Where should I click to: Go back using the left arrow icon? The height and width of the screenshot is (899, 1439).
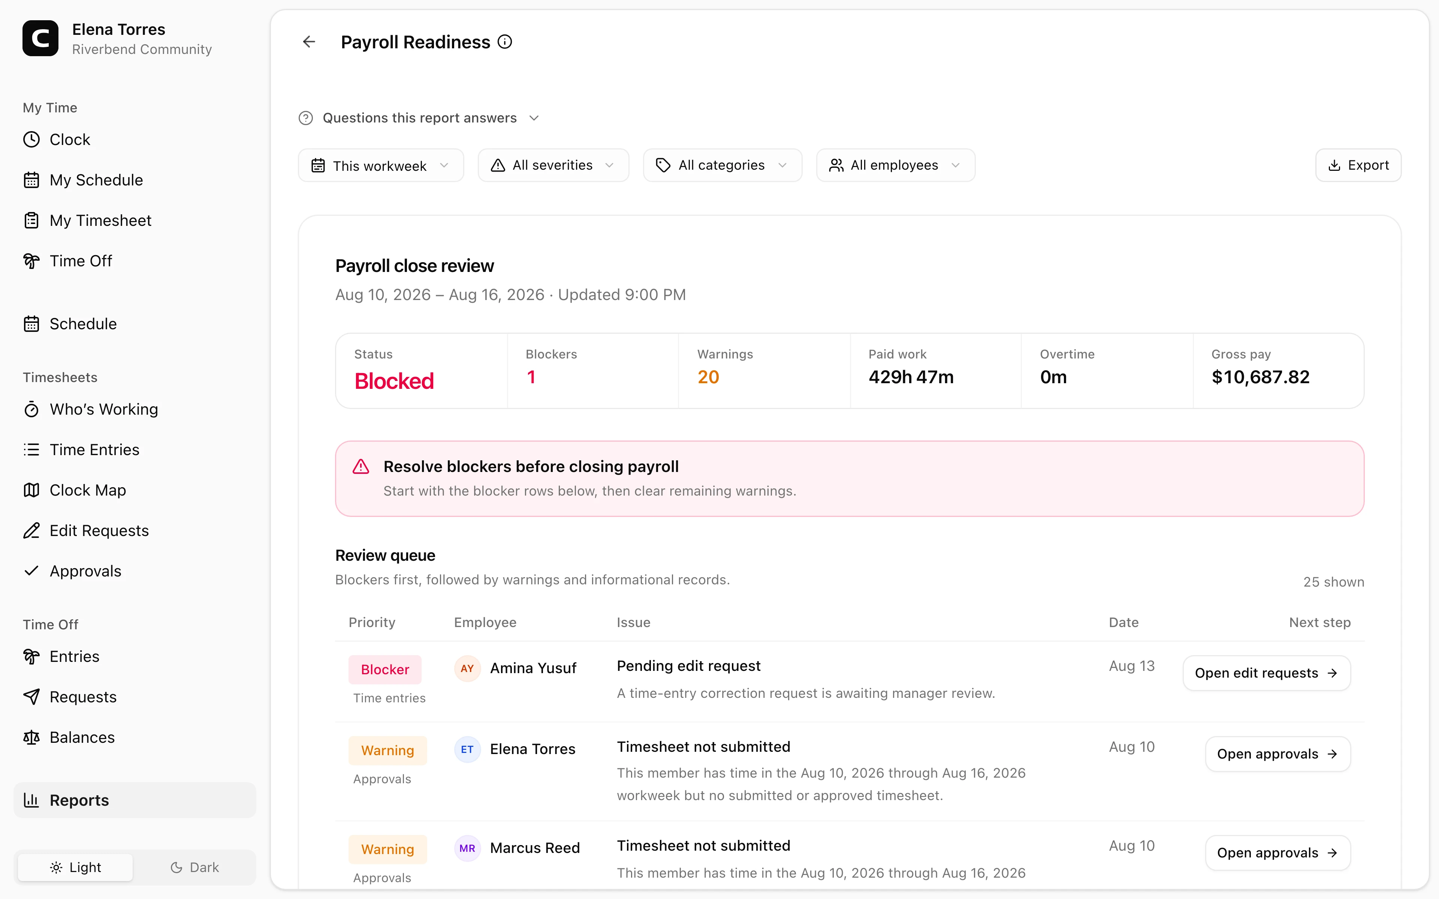(309, 42)
